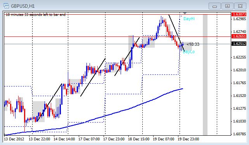
Task: Click the DayLo label
Action: coord(189,52)
